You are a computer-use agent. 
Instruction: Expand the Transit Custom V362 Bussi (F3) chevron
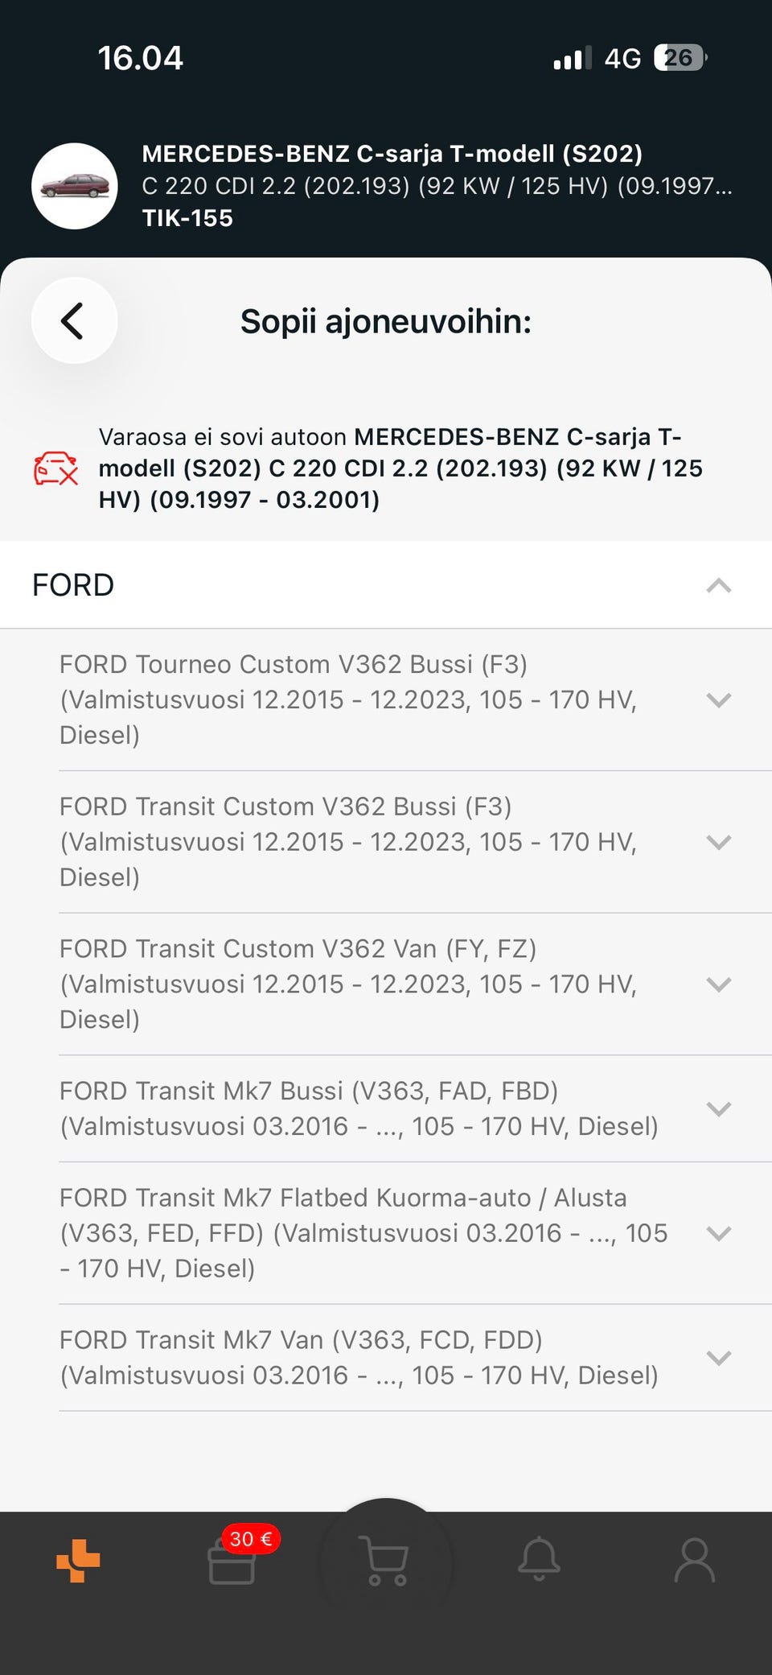tap(718, 842)
